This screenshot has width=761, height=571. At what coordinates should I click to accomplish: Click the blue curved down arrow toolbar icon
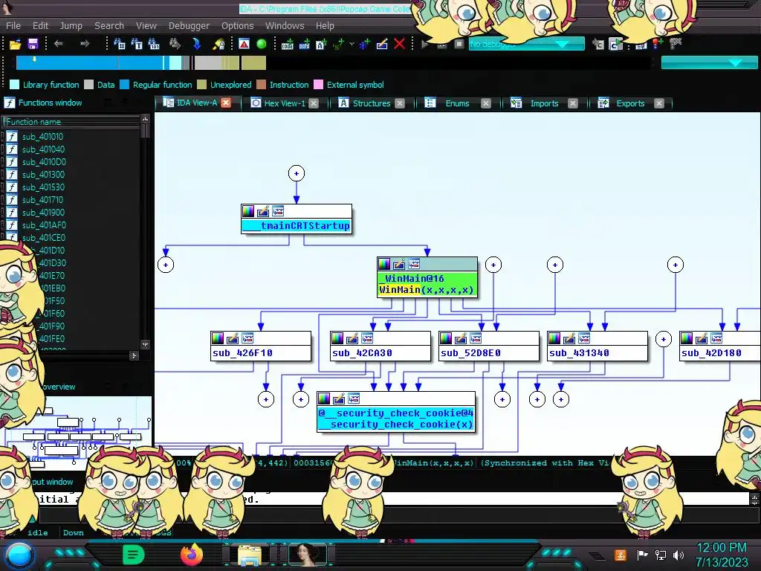pos(196,44)
